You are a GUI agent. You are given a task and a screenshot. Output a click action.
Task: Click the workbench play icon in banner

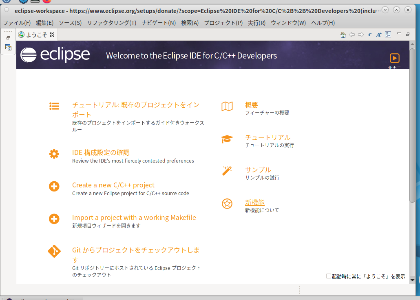(x=395, y=58)
